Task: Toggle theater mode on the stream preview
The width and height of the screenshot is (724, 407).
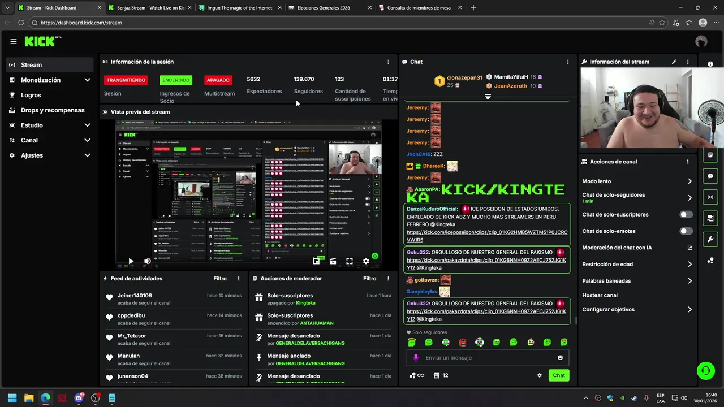Action: point(333,261)
